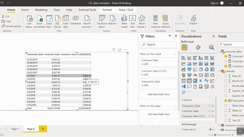
Task: Collapse the measures table group
Action: click(x=219, y=51)
